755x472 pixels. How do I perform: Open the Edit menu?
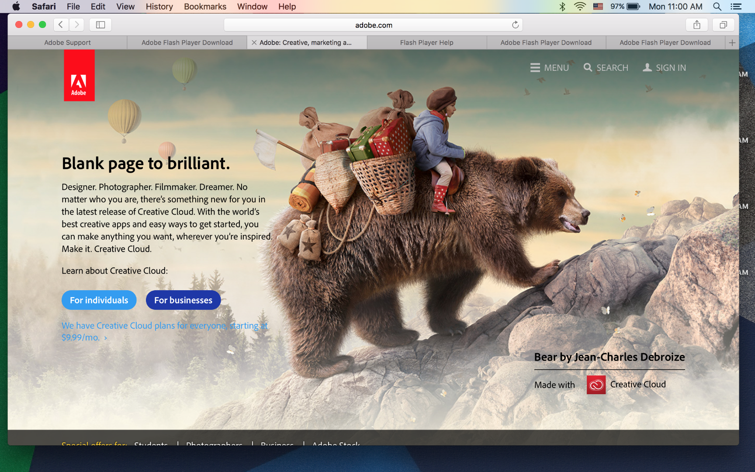[x=98, y=7]
